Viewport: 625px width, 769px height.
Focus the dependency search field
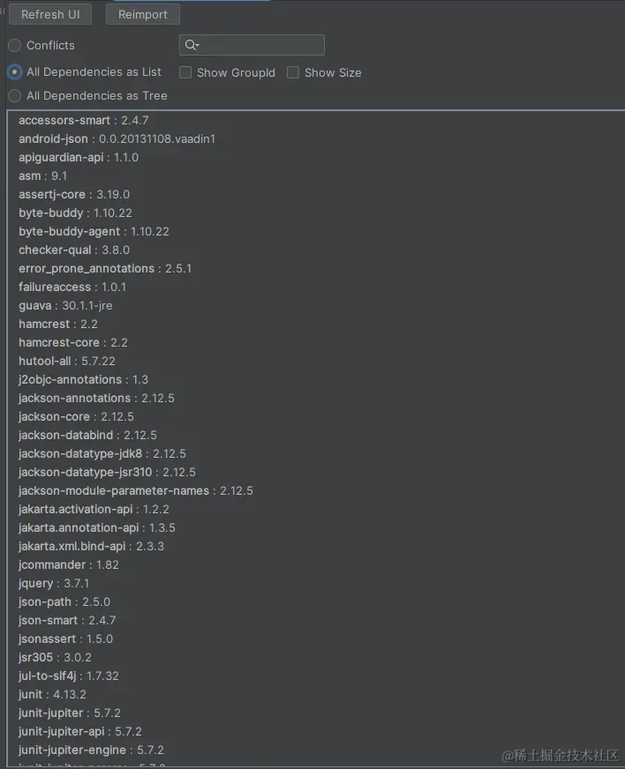(252, 45)
